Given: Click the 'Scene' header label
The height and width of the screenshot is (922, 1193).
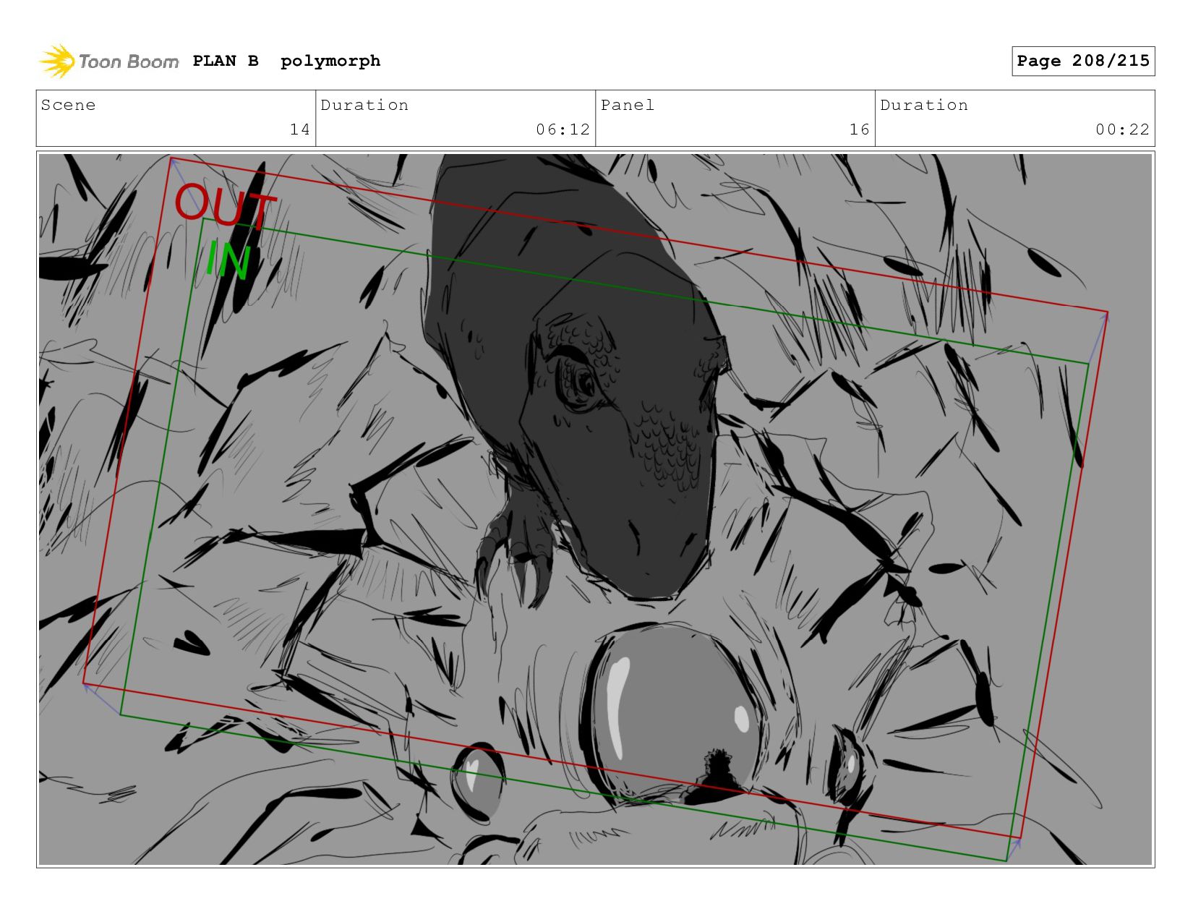Looking at the screenshot, I should click(x=68, y=105).
